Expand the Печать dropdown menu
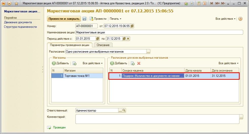Image resolution: width=249 pixels, height=134 pixels. 115,19
